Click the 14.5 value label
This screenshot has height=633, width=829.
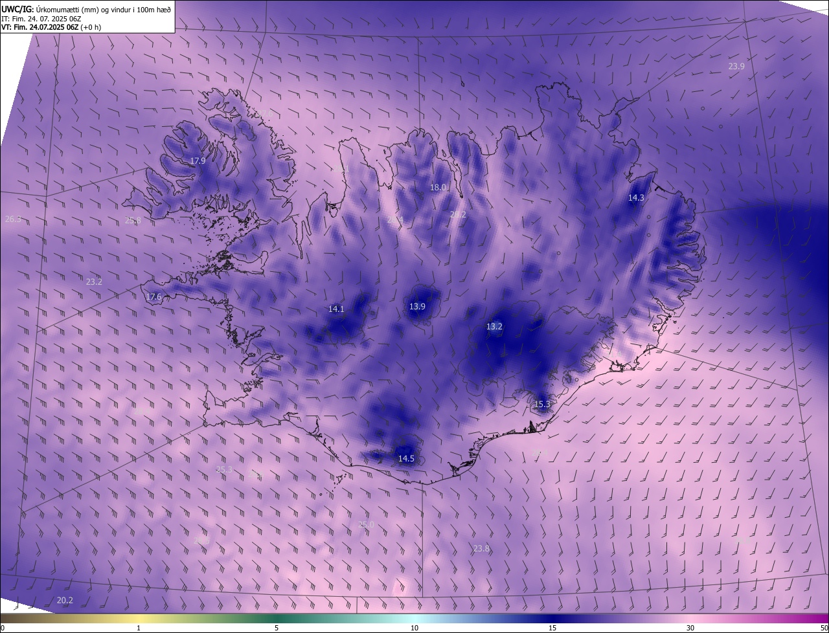point(406,458)
